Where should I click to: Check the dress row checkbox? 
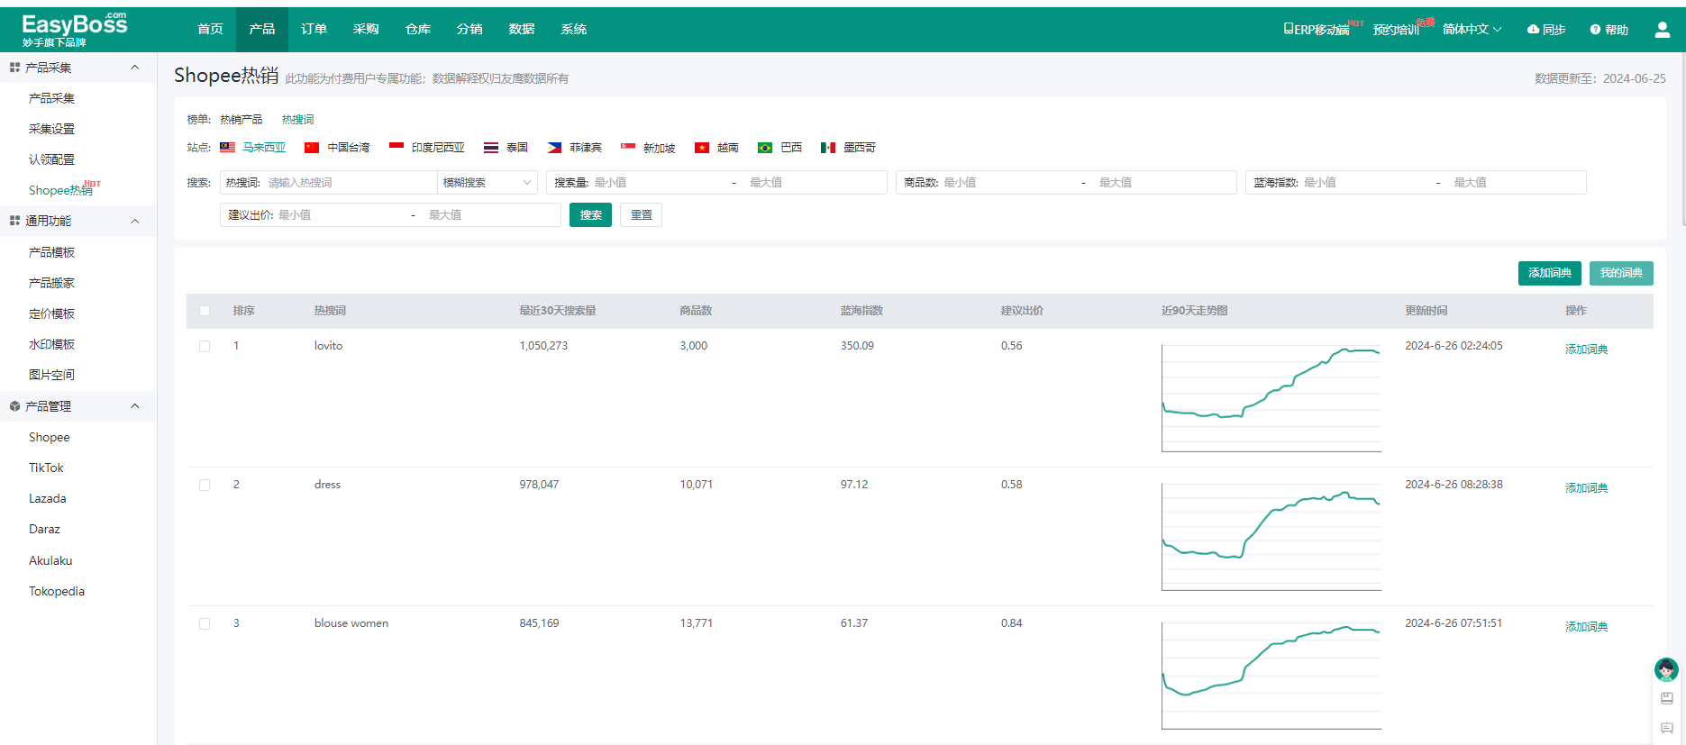[205, 485]
